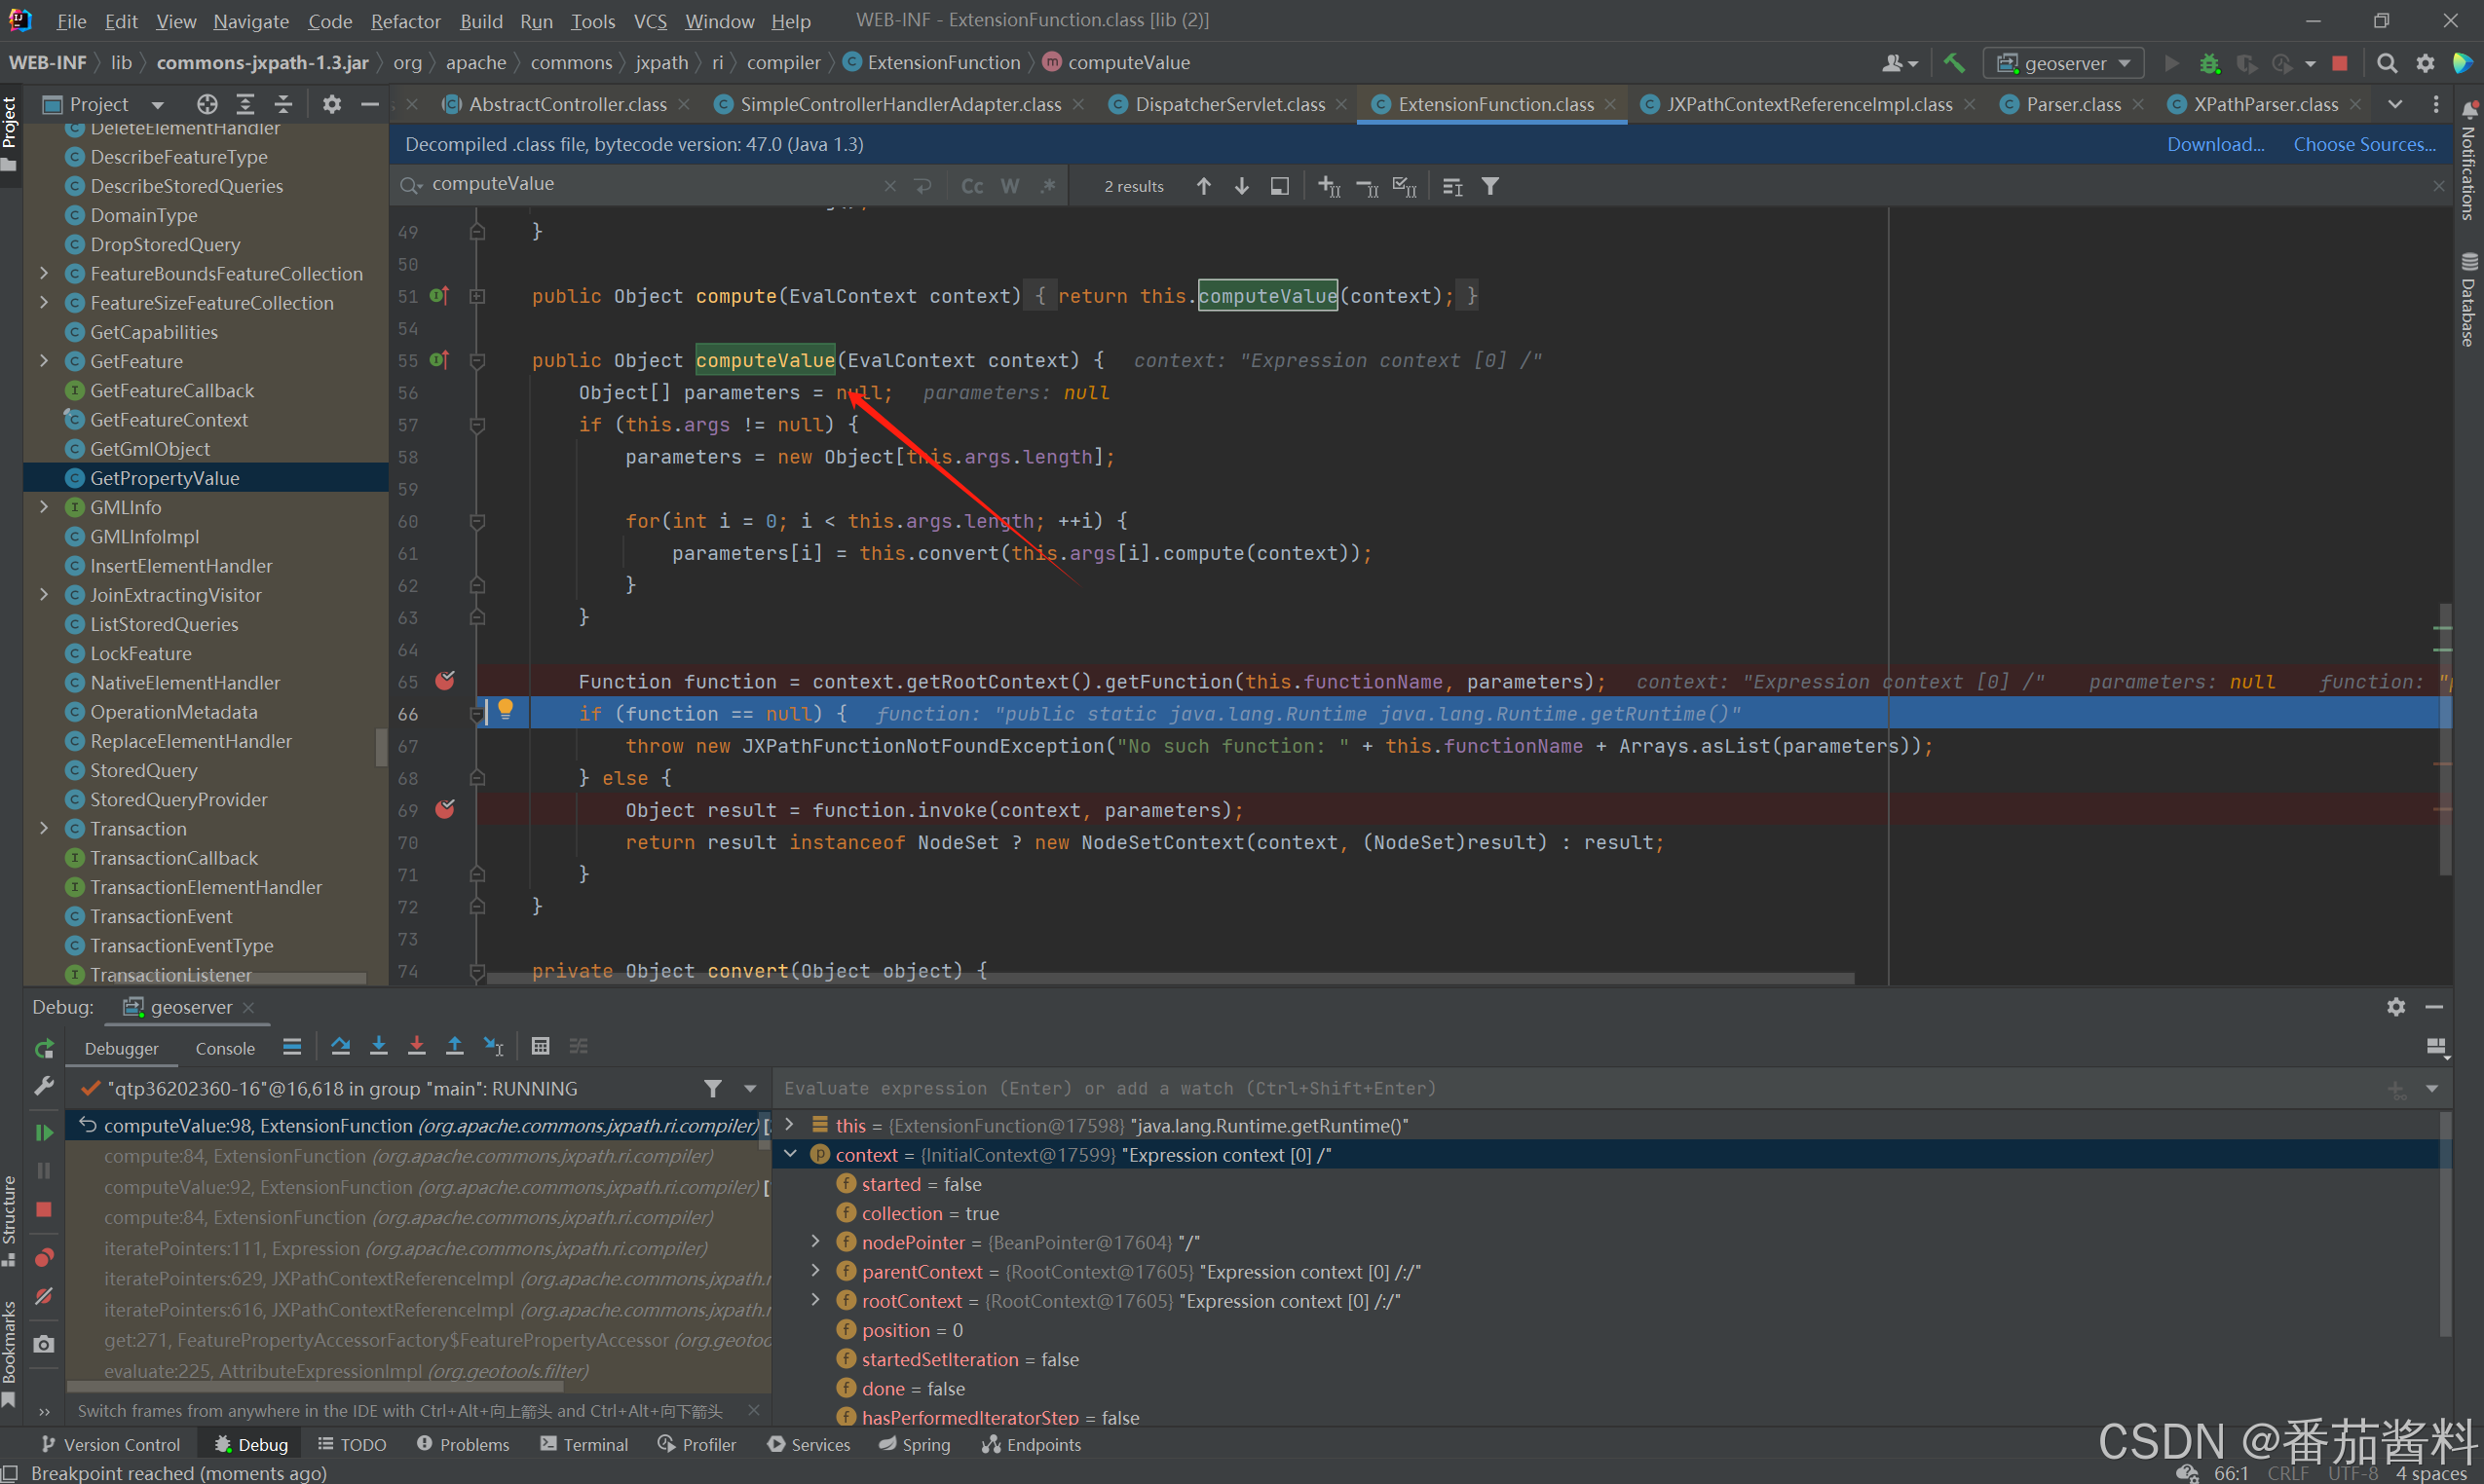The width and height of the screenshot is (2484, 1484).
Task: Expand the rootContext field
Action: 815,1300
